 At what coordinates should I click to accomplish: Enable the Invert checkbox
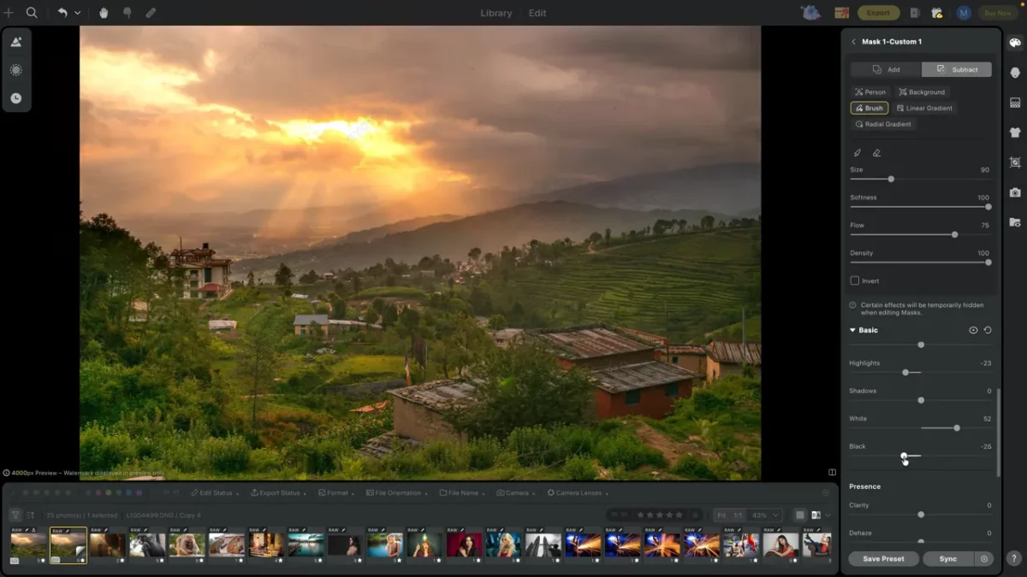[854, 280]
